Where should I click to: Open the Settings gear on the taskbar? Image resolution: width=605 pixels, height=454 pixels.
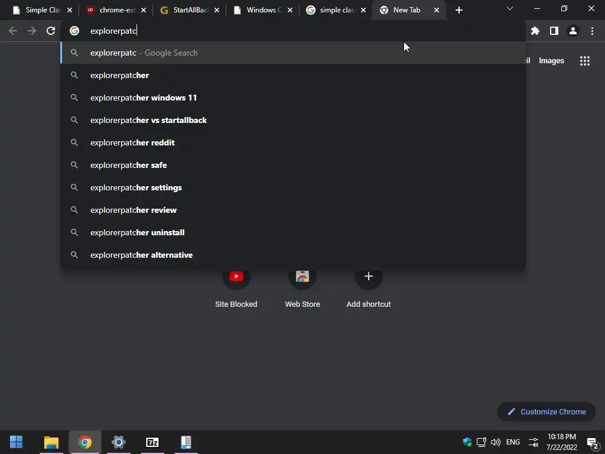tap(118, 442)
